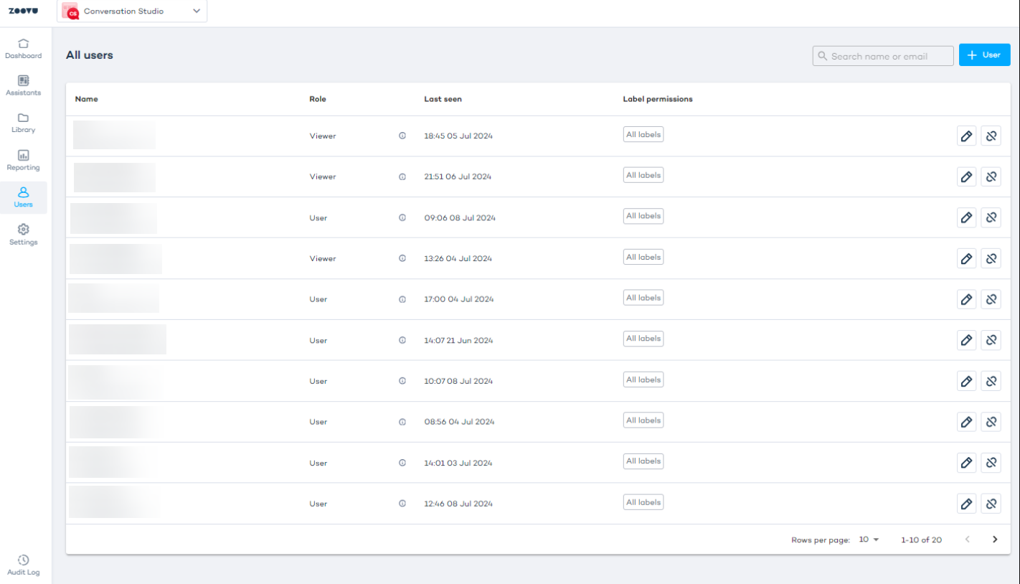Unlink the user last seen 14:01 03 Jul 2024
The image size is (1020, 584).
[991, 463]
